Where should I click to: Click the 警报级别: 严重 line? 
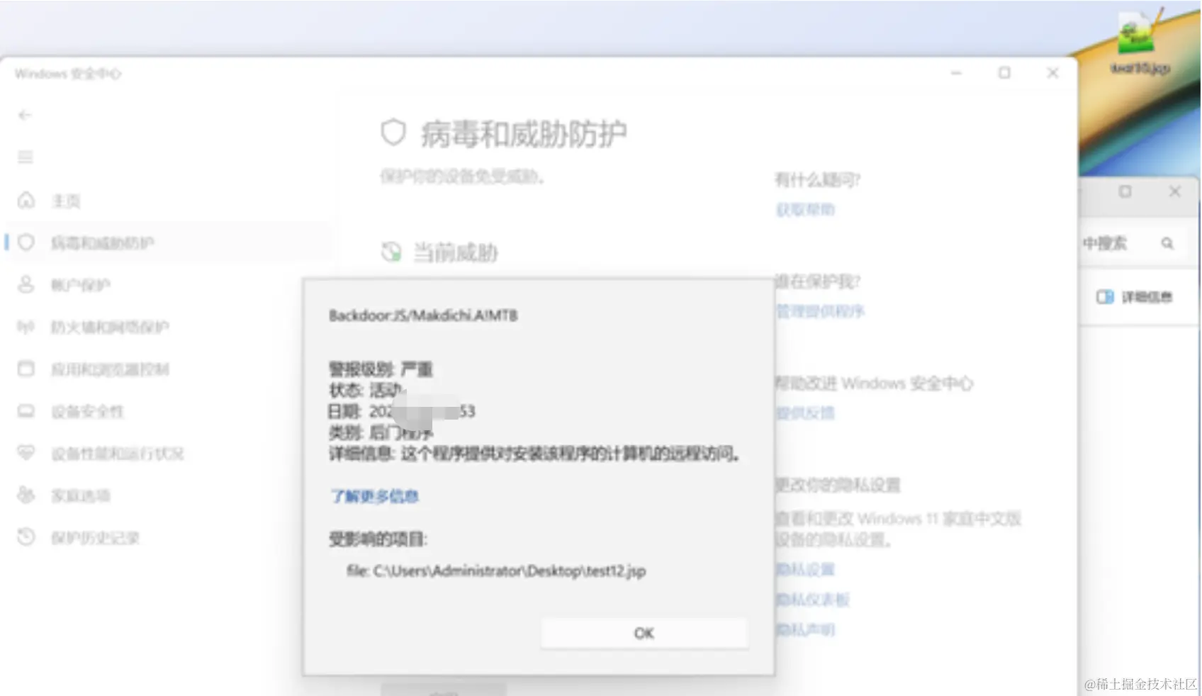click(381, 369)
